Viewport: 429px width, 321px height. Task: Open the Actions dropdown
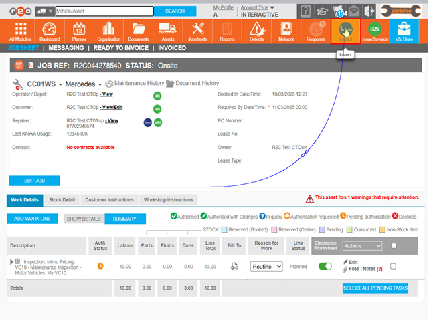coord(362,246)
